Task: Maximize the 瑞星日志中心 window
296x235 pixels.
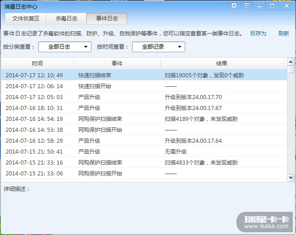Action: pyautogui.click(x=272, y=6)
